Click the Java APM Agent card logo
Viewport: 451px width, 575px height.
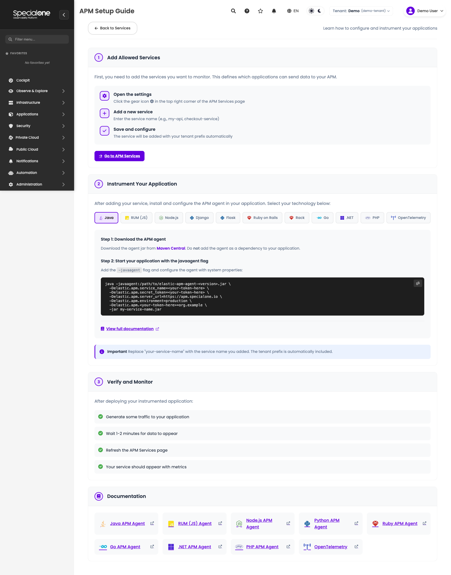point(103,524)
